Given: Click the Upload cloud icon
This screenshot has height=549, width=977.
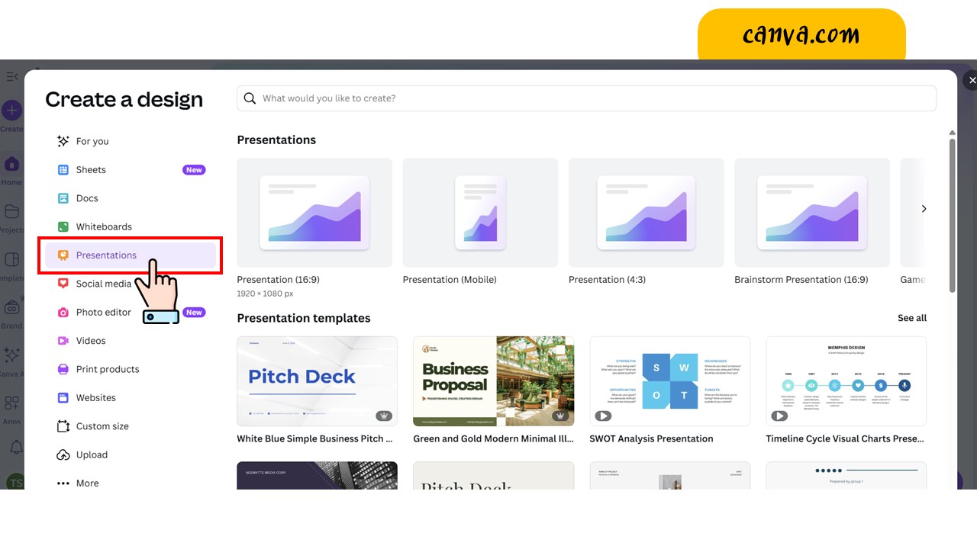Looking at the screenshot, I should point(63,455).
